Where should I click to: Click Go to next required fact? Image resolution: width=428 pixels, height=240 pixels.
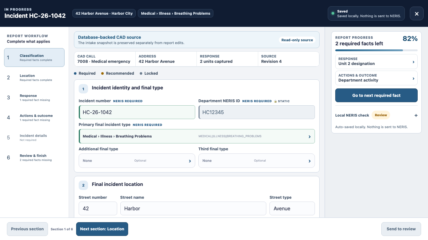coord(376,95)
